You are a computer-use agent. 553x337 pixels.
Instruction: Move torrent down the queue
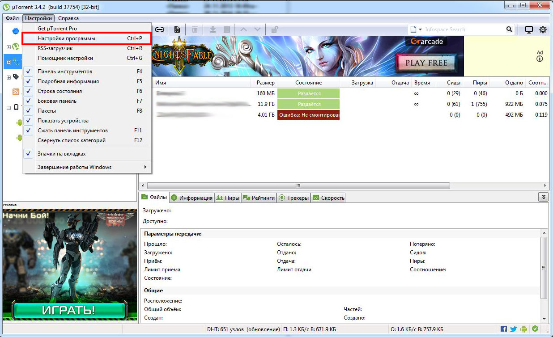pos(257,29)
